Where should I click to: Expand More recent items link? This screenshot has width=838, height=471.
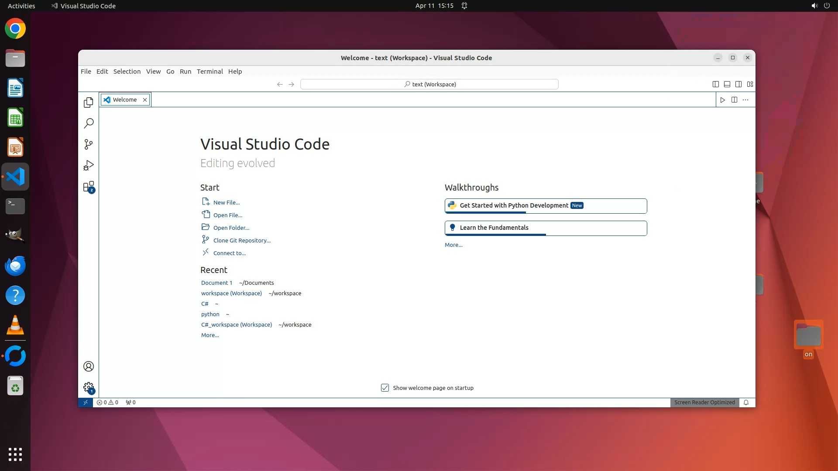[210, 335]
